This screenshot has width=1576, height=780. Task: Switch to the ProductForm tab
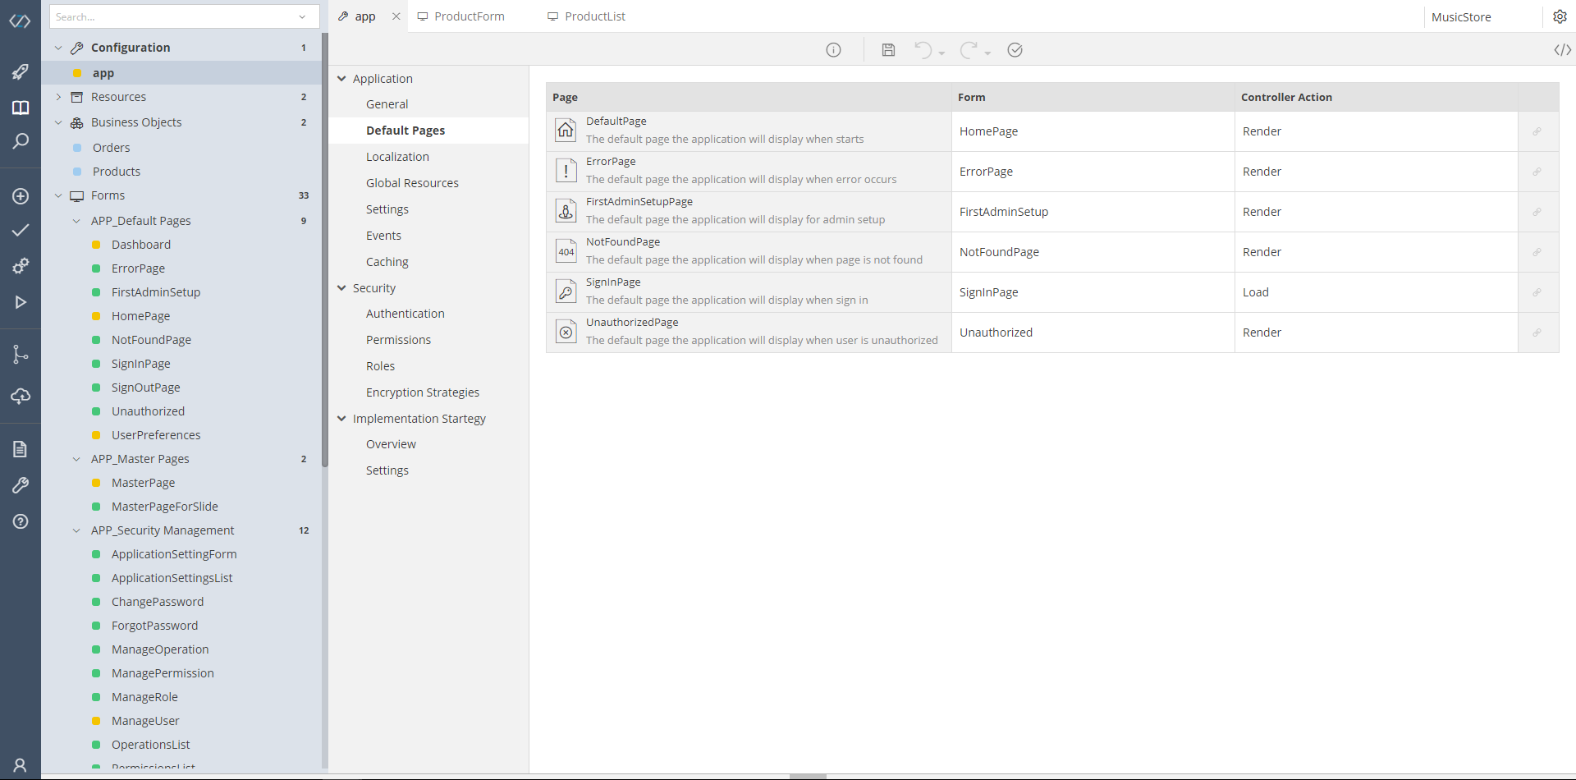pyautogui.click(x=469, y=16)
